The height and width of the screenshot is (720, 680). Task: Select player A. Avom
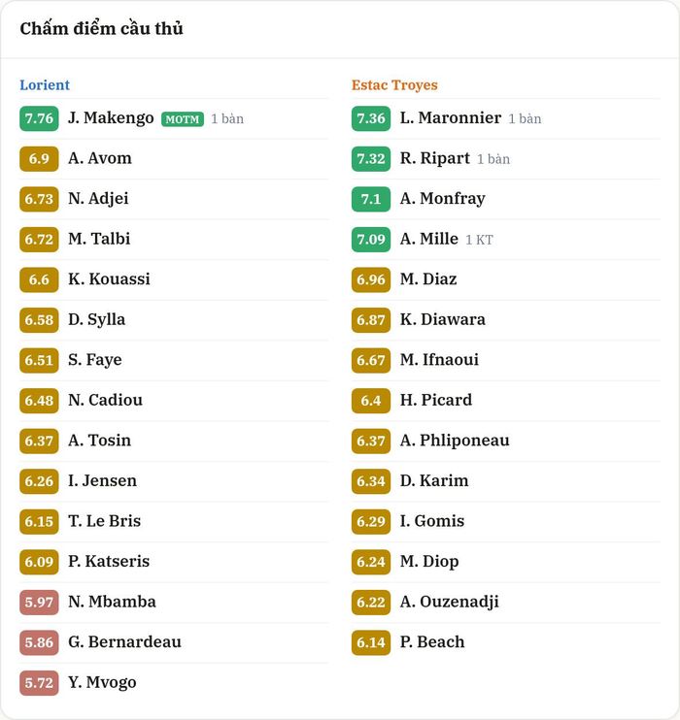[100, 158]
